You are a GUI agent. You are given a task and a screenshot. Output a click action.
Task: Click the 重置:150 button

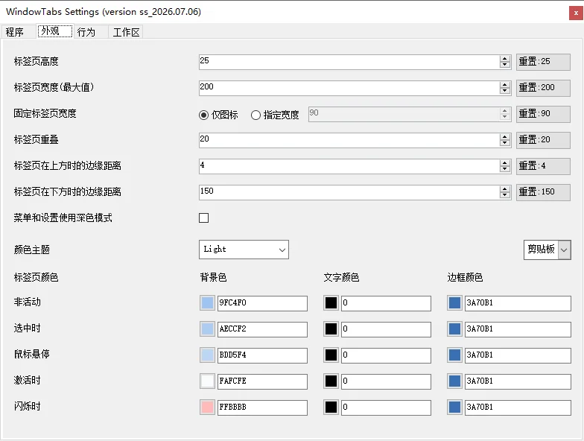point(543,192)
